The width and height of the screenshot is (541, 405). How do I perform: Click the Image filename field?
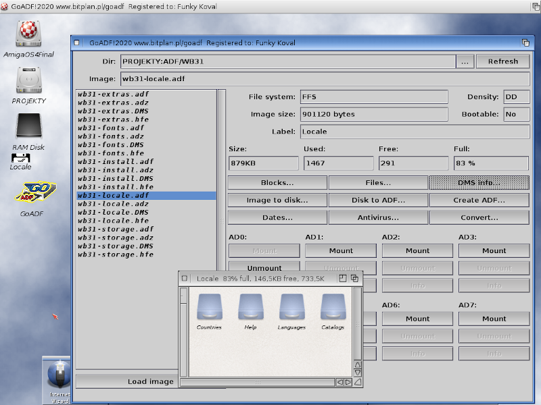pos(325,79)
